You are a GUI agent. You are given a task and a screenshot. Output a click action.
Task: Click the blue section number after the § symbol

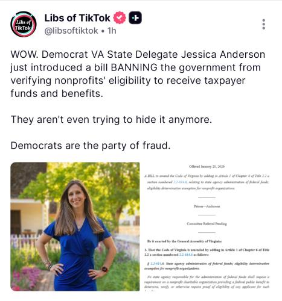click(158, 264)
